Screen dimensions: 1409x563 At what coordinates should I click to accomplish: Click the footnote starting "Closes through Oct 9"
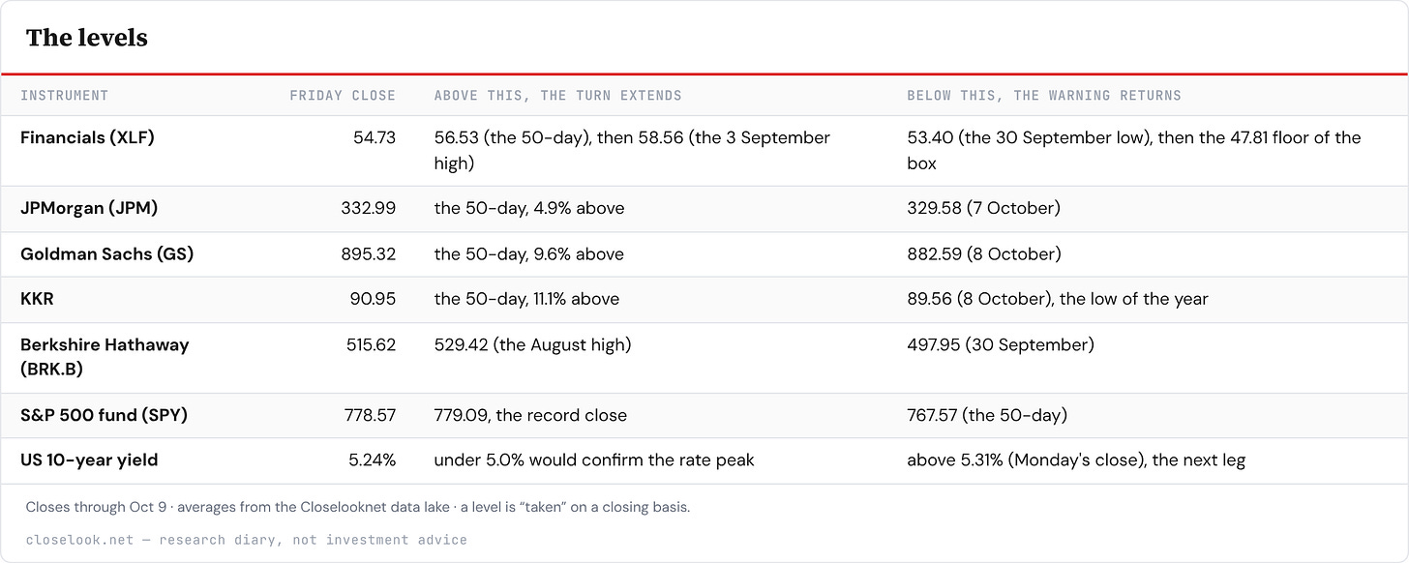(358, 507)
